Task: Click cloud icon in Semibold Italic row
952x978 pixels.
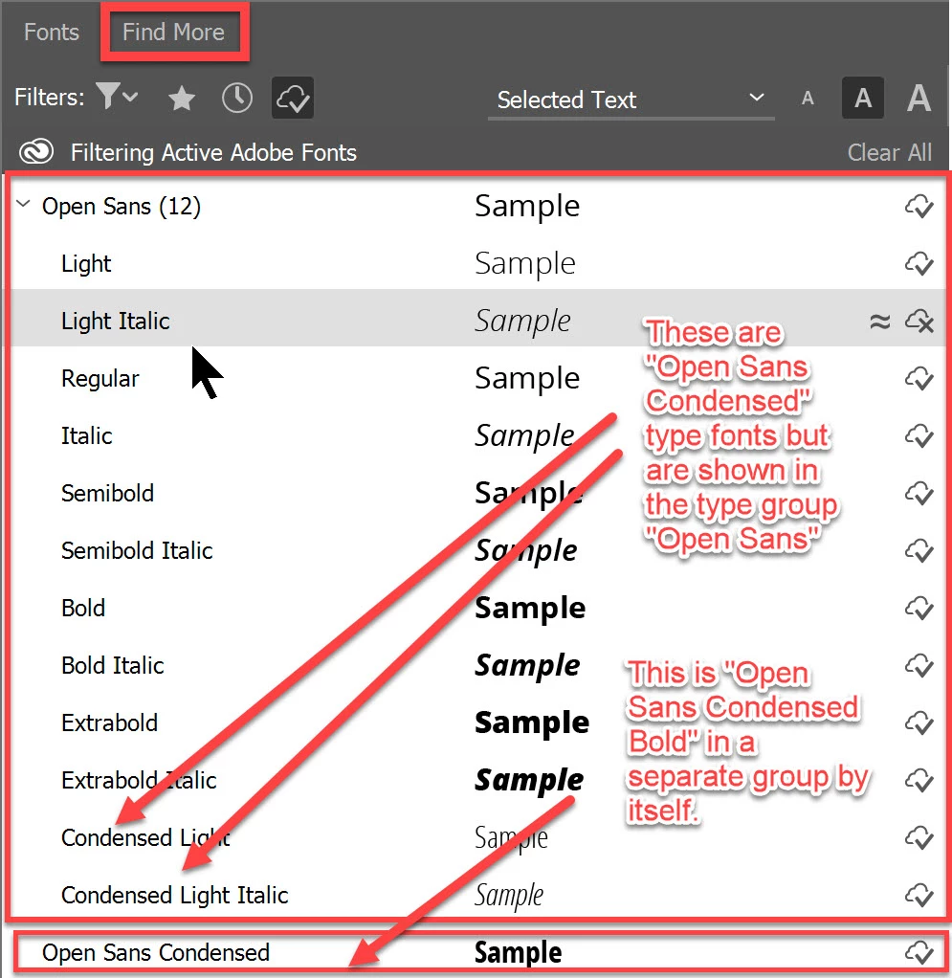Action: [919, 551]
